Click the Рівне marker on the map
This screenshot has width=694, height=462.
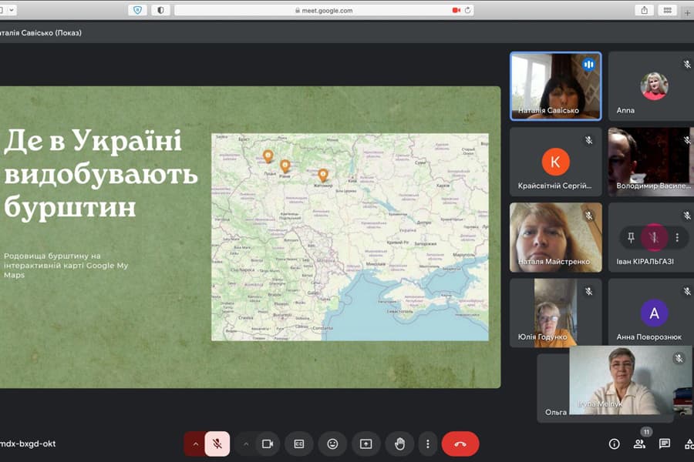285,166
